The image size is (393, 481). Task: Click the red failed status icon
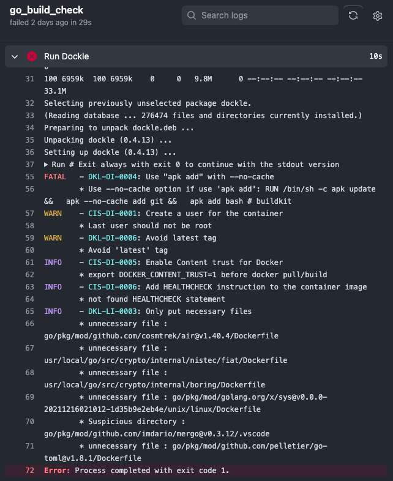(x=32, y=56)
